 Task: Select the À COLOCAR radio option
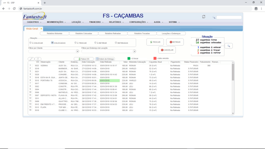[x=30, y=43]
